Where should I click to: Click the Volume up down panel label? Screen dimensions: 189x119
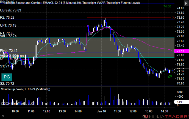click(x=26, y=89)
